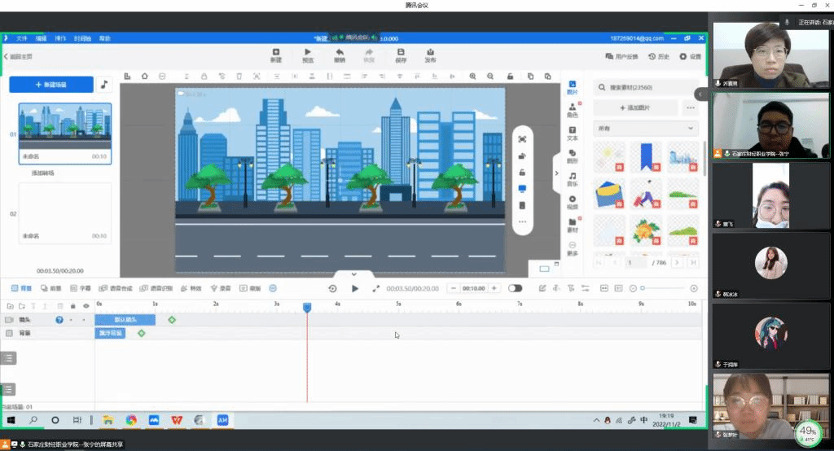This screenshot has width=834, height=451.
Task: Toggle the padlock on floating canvas bar
Action: 522,173
